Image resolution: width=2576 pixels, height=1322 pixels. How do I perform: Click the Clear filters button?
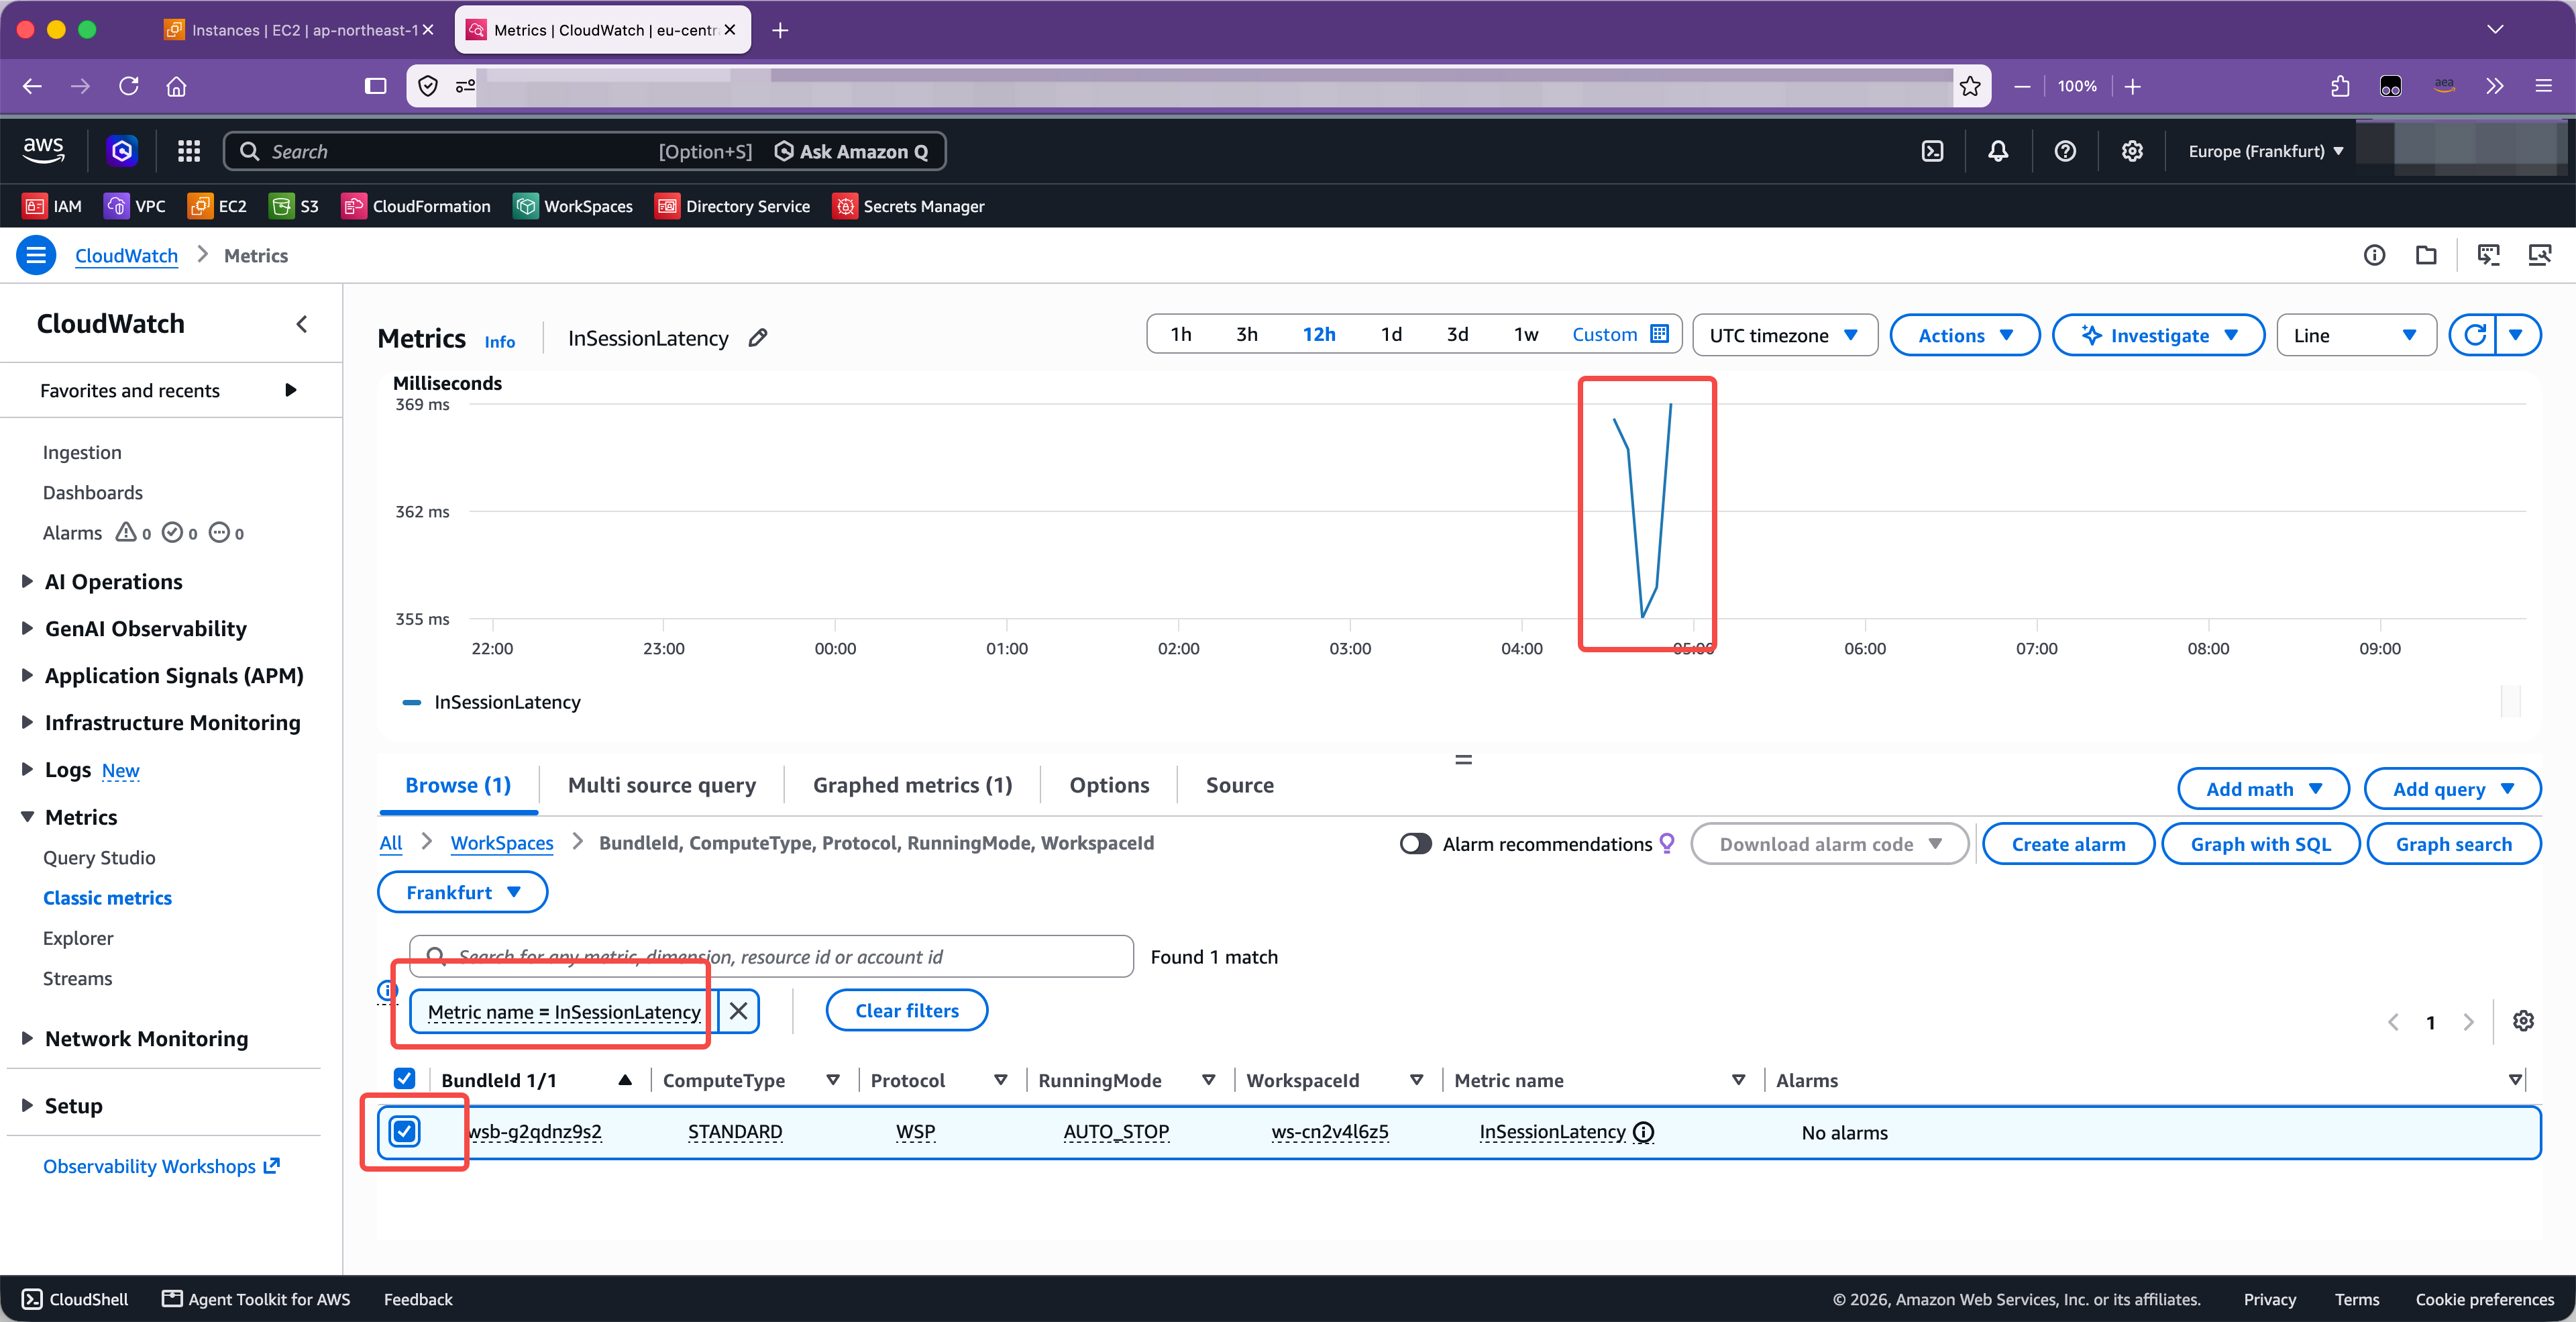906,1010
